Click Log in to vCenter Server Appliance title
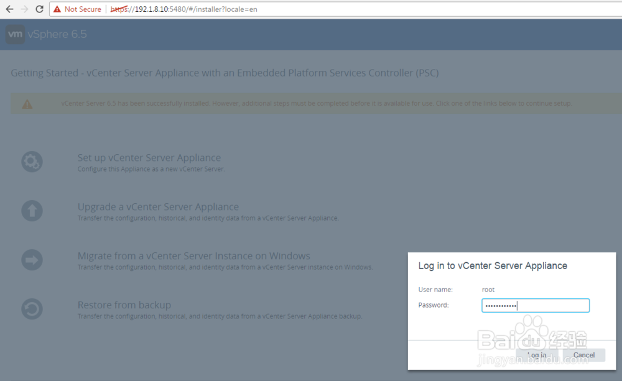This screenshot has height=381, width=622. click(x=493, y=265)
